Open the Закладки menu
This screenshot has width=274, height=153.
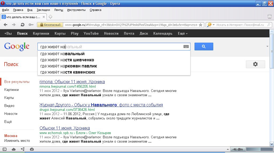tap(43, 10)
